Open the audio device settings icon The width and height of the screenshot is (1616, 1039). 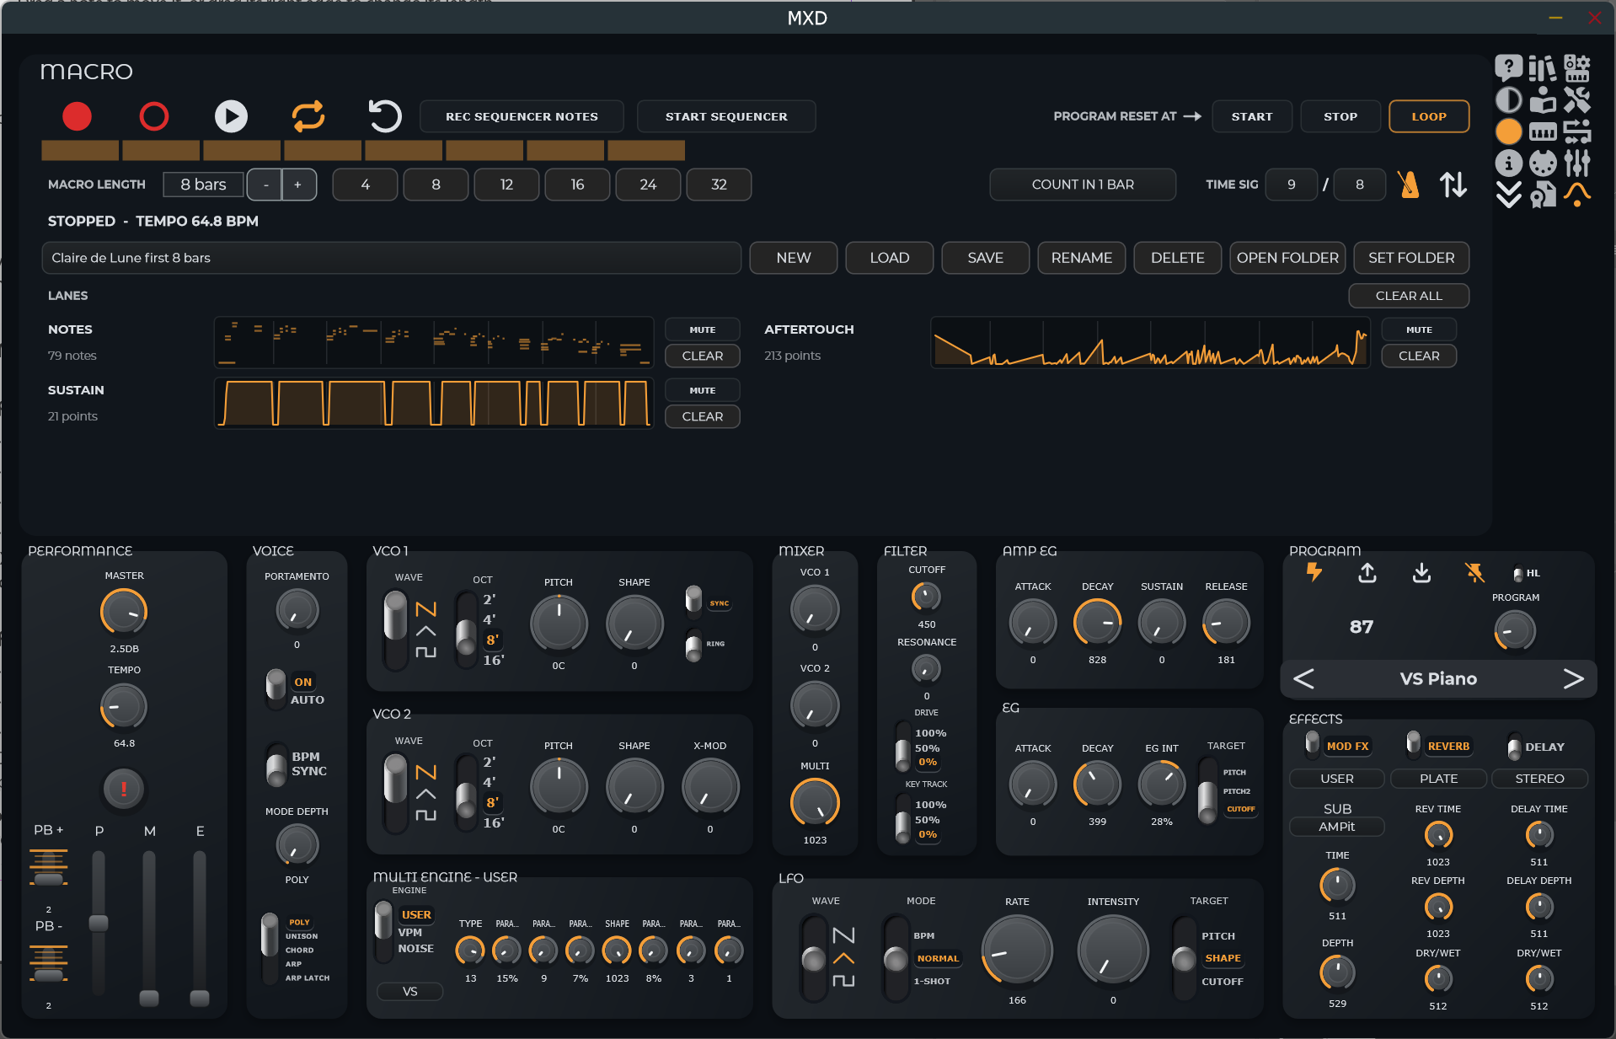1577,67
